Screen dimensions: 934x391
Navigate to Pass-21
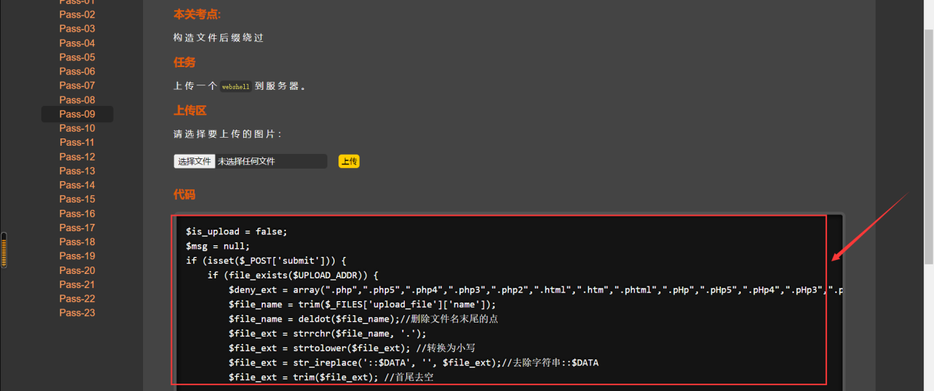[77, 284]
